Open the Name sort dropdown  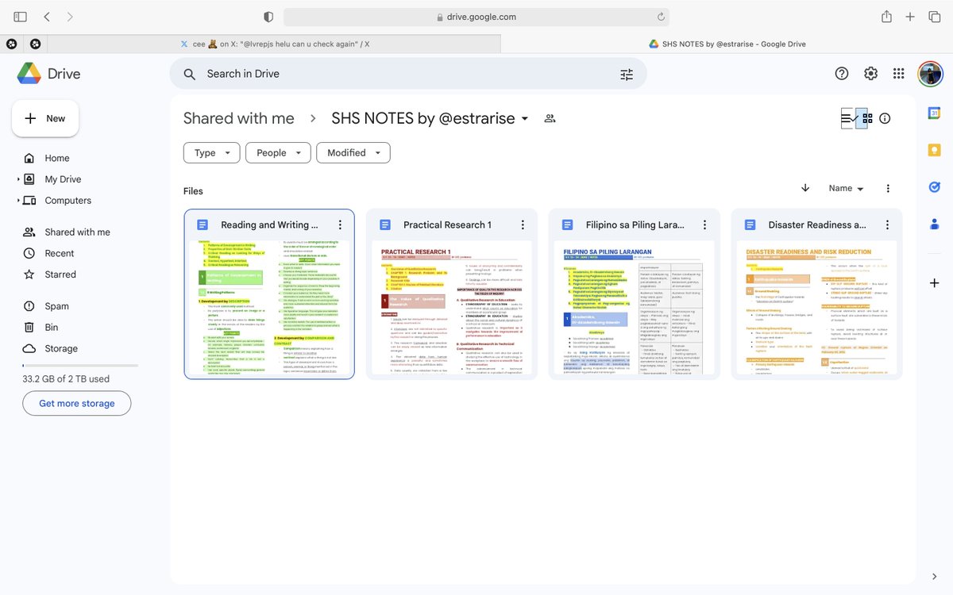pyautogui.click(x=846, y=188)
